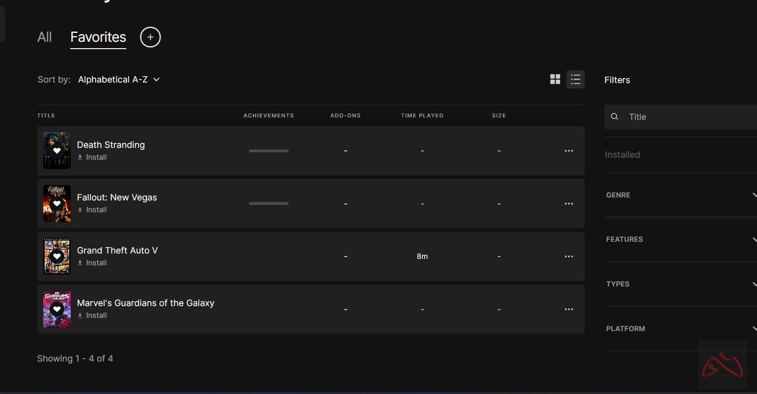This screenshot has height=394, width=757.
Task: Switch to the All tab
Action: pos(45,37)
